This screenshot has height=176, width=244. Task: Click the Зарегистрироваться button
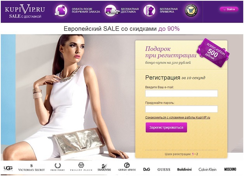click(166, 128)
